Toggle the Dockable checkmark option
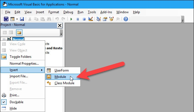This screenshot has width=194, height=112. pos(23,102)
